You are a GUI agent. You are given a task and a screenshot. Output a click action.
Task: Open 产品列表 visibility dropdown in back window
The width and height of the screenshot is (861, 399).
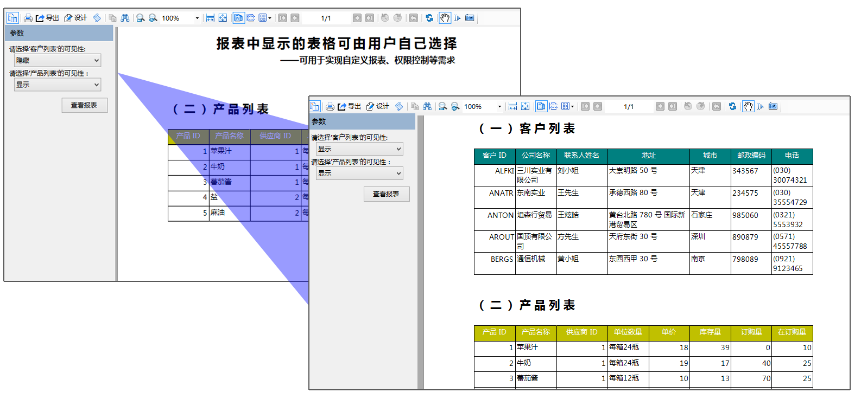tap(58, 85)
